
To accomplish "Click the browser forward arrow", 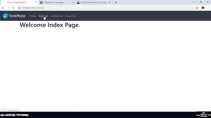I will pos(8,8).
